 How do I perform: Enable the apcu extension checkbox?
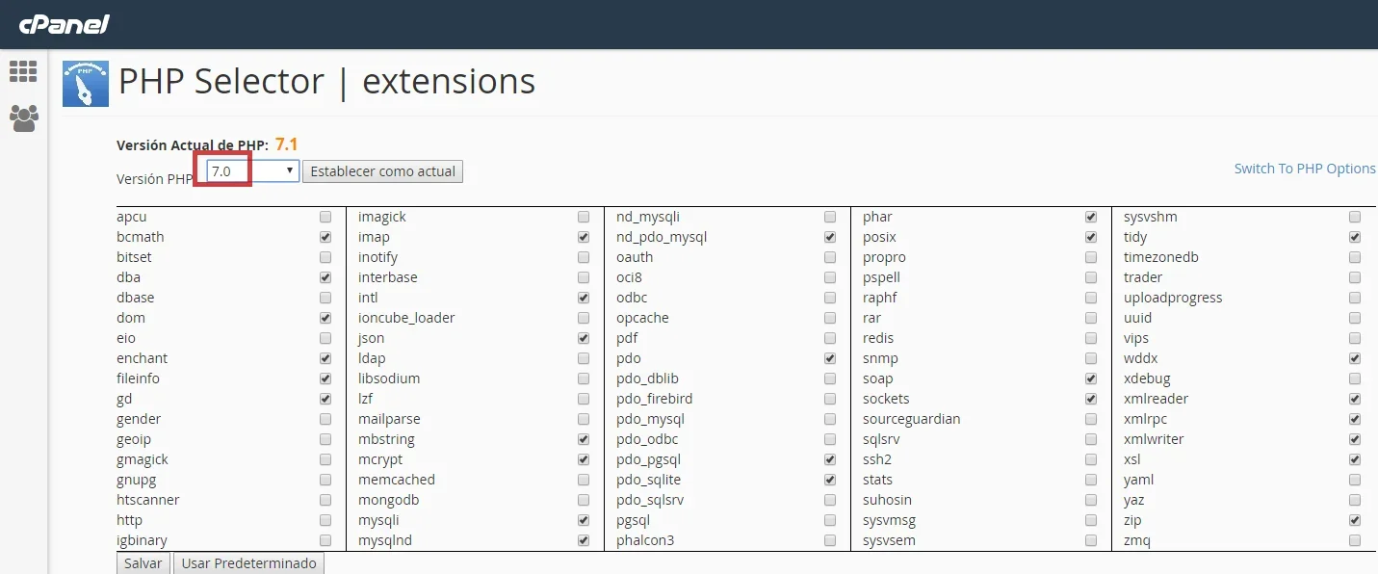(325, 217)
